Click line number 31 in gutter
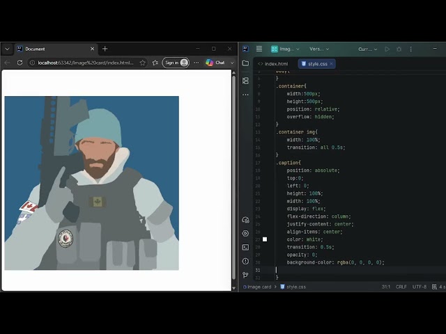Screen dimensions: 446x334 tap(258, 270)
